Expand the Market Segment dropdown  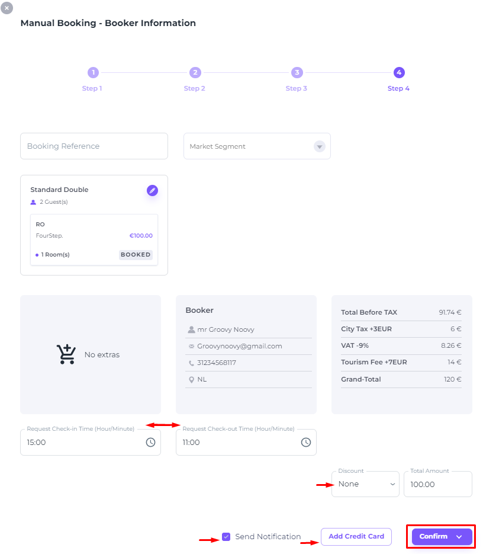(x=320, y=146)
